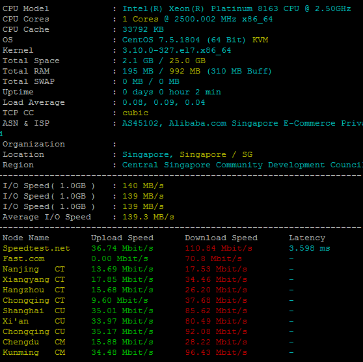Click the Download Speed column header
363x362 pixels.
(221, 238)
